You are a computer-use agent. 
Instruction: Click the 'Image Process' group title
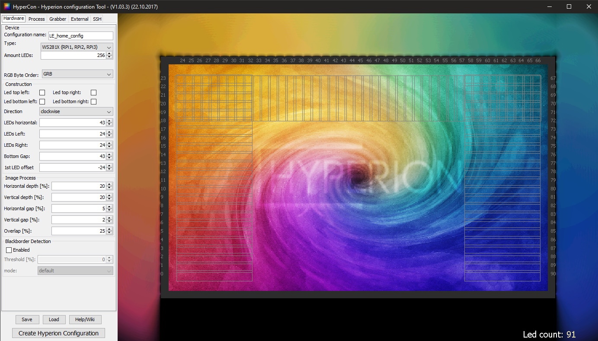pyautogui.click(x=20, y=178)
